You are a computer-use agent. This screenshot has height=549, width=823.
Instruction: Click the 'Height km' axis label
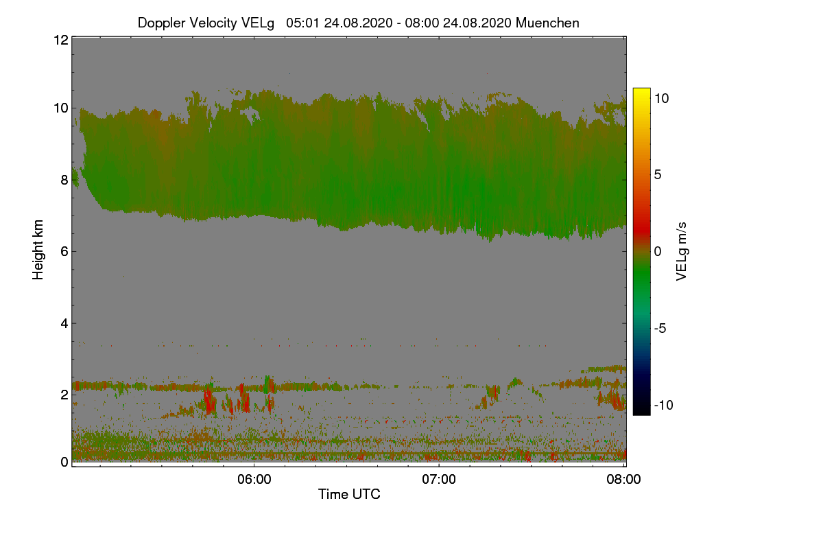point(38,250)
